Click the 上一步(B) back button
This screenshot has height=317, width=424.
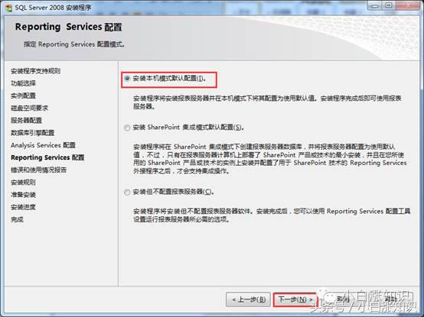click(x=248, y=299)
